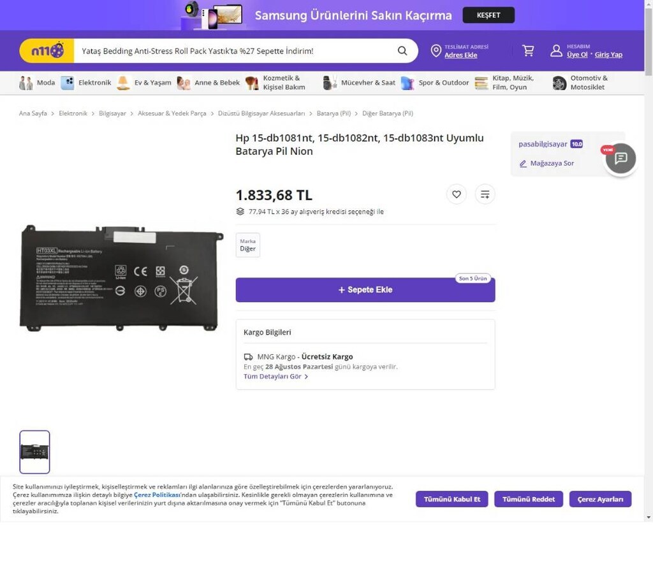653x587 pixels.
Task: Click the 1.833,68 TL price
Action: point(274,195)
